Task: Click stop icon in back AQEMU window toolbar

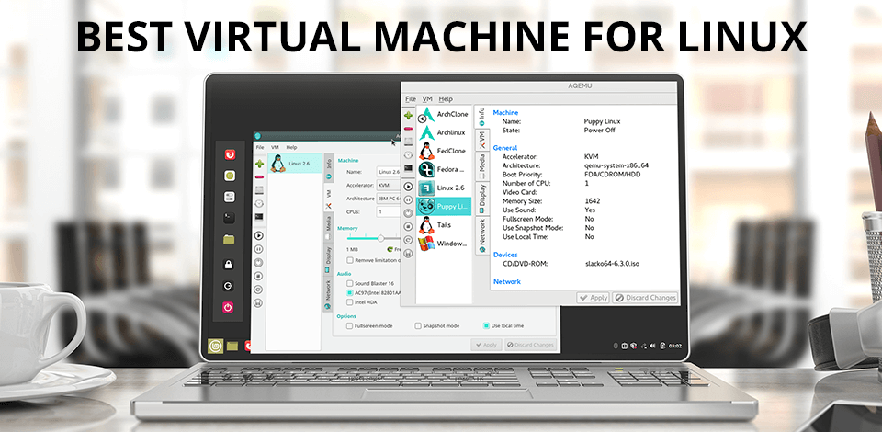Action: [x=259, y=276]
